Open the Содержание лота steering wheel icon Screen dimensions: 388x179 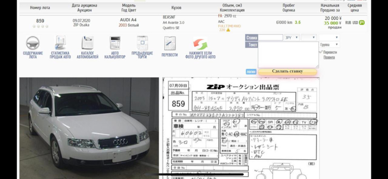pyautogui.click(x=33, y=43)
